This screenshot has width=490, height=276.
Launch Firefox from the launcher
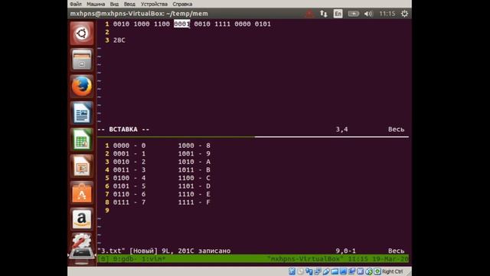click(82, 87)
